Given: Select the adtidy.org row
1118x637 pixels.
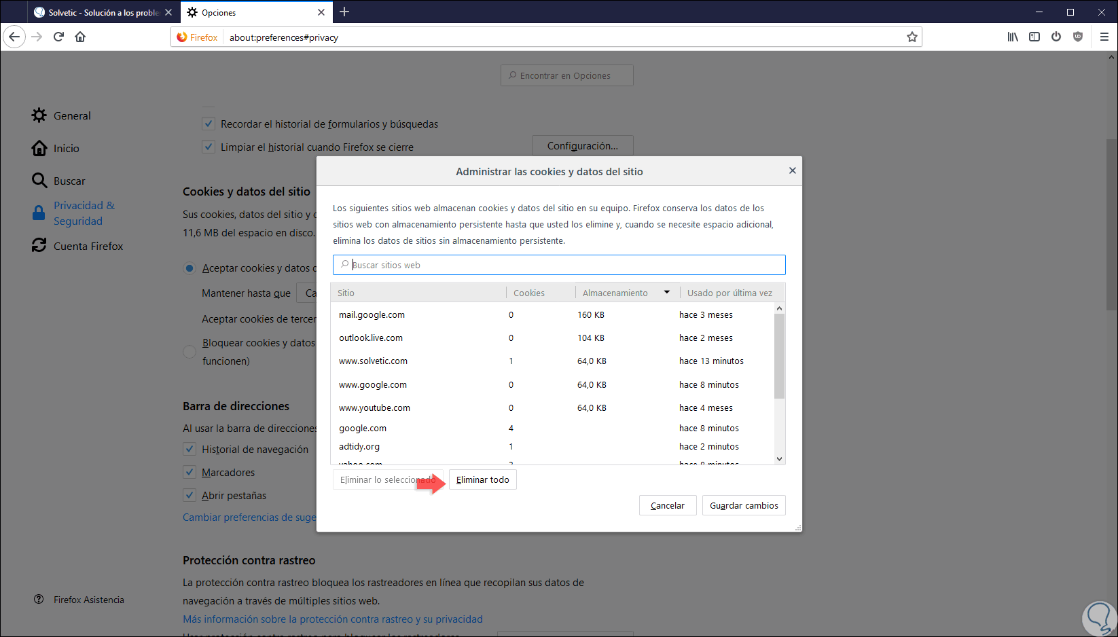Looking at the screenshot, I should click(553, 446).
